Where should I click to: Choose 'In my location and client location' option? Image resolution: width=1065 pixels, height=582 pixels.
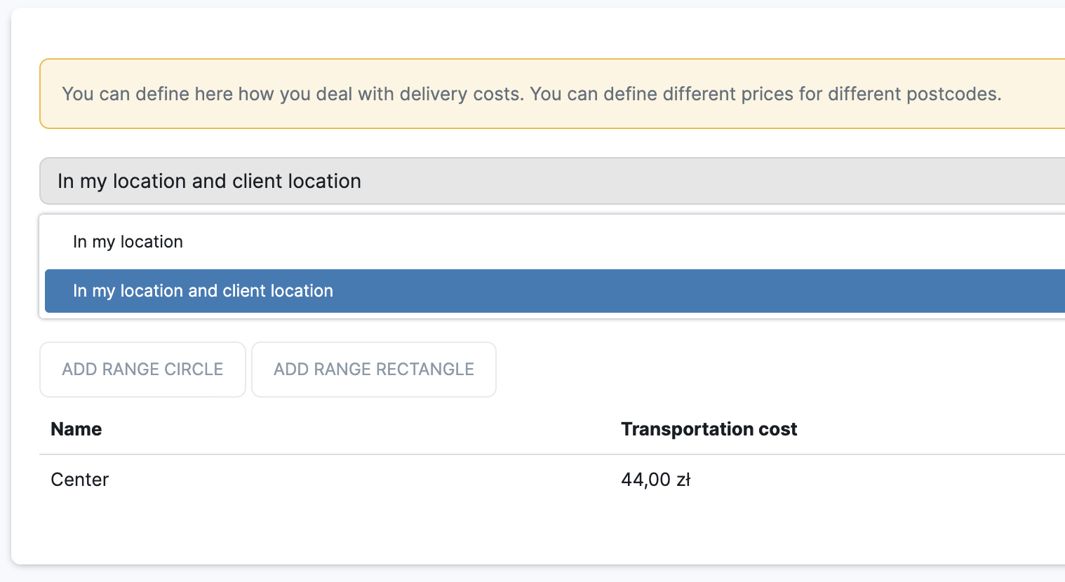203,291
